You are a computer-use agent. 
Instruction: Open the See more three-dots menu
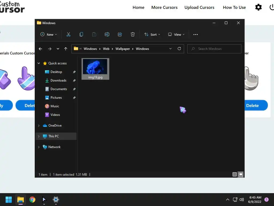pos(196,35)
